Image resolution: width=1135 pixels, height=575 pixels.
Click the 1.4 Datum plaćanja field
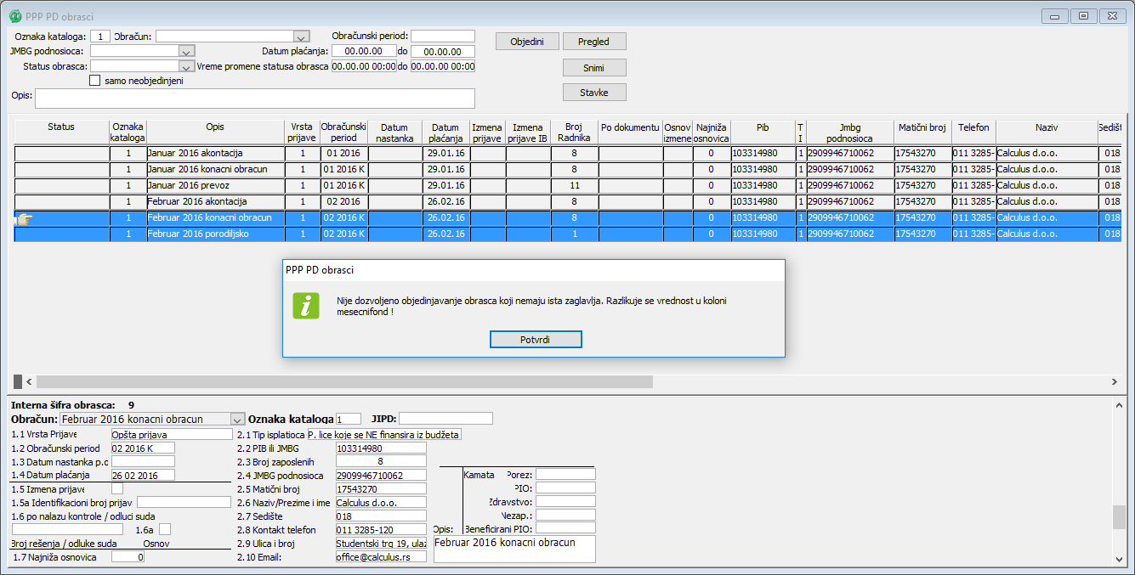[x=143, y=475]
